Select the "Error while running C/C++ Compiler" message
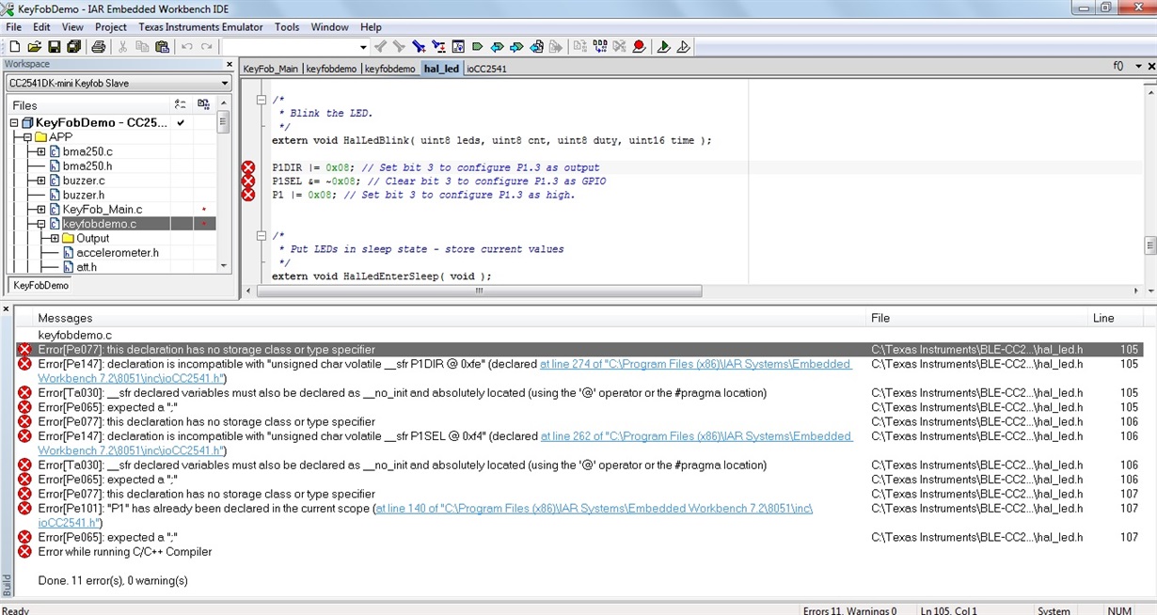 [125, 552]
